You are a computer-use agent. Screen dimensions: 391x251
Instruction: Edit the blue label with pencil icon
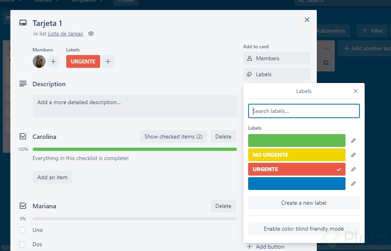click(x=353, y=184)
